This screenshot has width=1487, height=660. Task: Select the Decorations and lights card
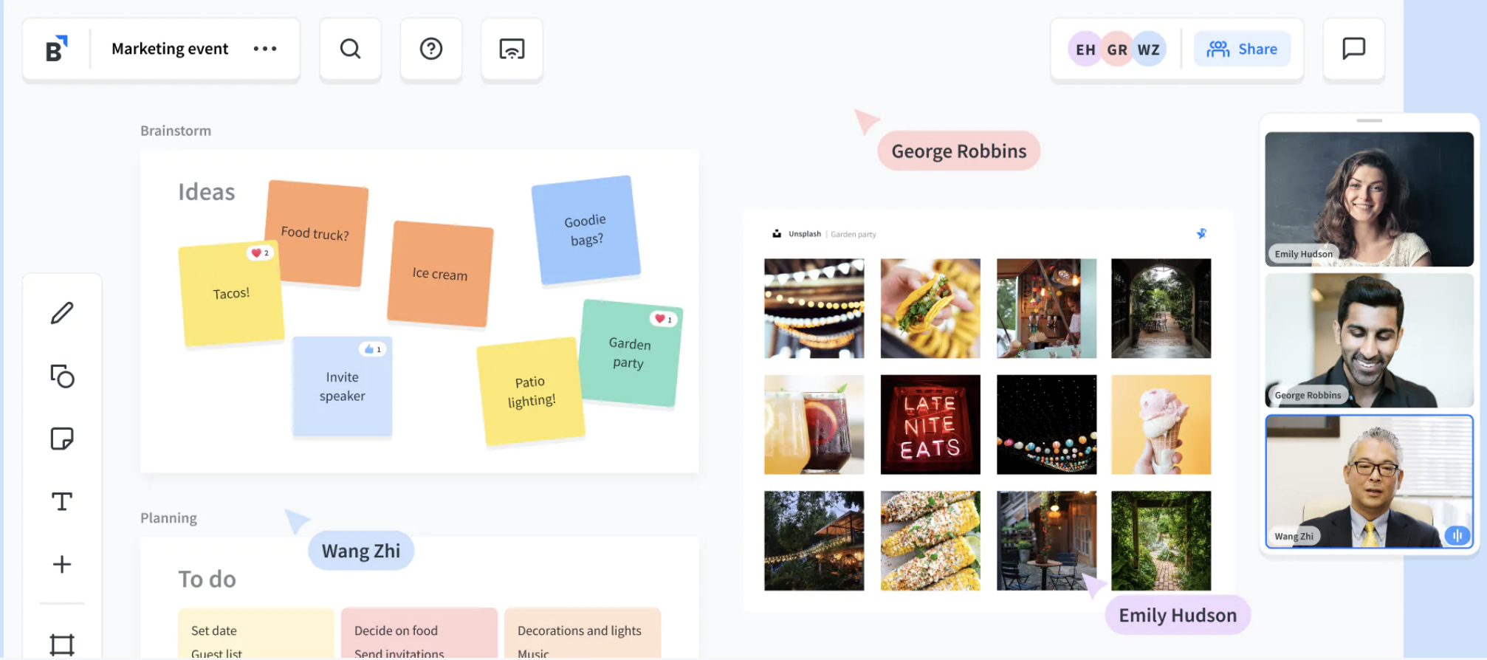pyautogui.click(x=583, y=633)
